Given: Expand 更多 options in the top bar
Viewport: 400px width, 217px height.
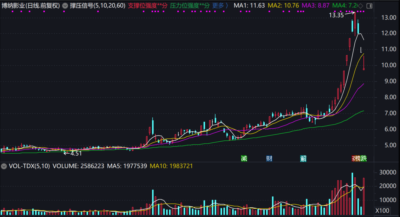Looking at the screenshot, I should 220,6.
